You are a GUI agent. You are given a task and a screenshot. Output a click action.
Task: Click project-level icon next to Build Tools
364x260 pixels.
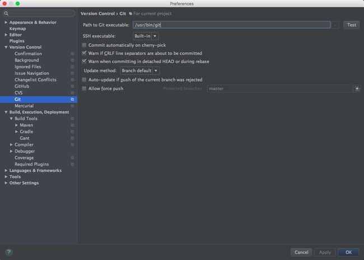72,119
